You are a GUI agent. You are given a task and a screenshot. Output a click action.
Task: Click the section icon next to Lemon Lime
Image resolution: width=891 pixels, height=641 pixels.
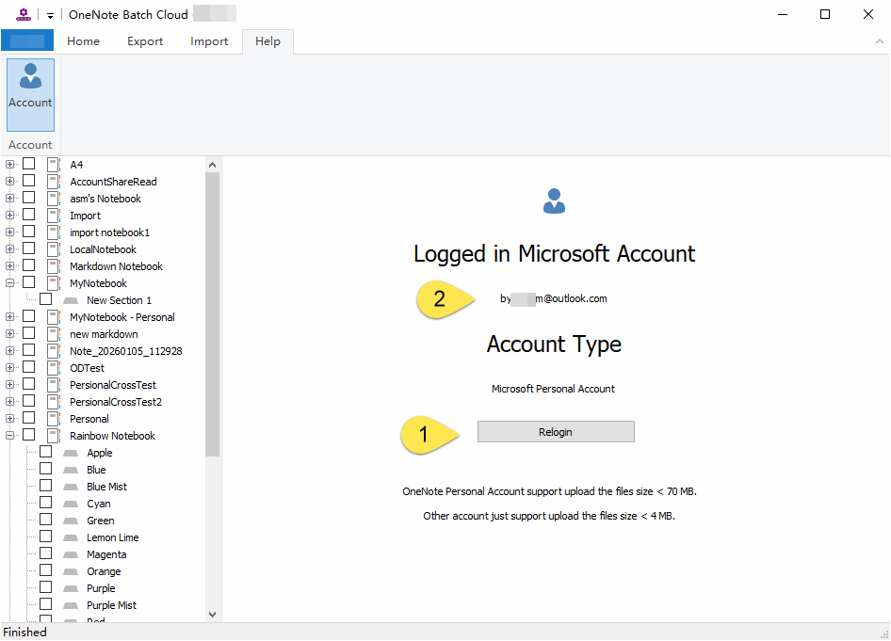71,537
